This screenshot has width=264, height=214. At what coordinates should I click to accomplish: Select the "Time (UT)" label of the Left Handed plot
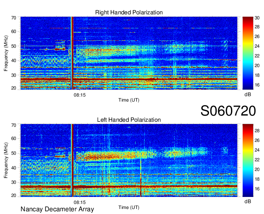point(129,207)
